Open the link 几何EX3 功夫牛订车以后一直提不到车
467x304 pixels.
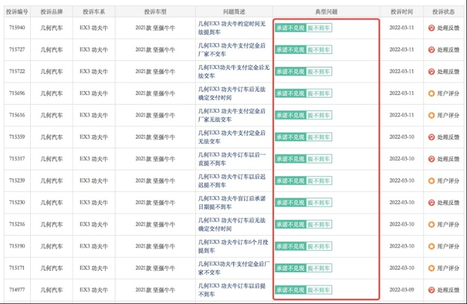pos(232,159)
